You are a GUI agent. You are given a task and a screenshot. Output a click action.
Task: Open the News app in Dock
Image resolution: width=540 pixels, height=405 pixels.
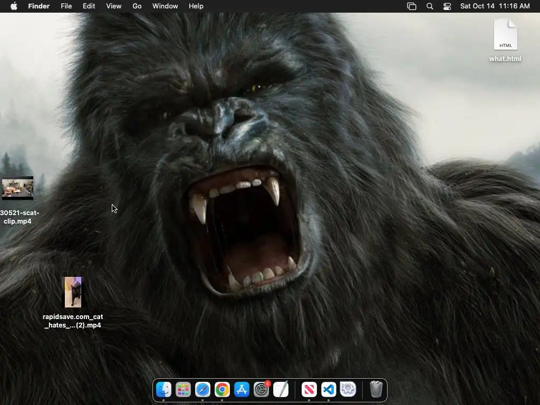pyautogui.click(x=309, y=390)
